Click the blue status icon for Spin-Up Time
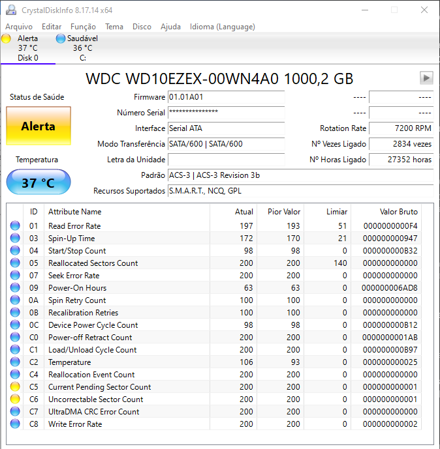Viewport: 440px width, 449px height. click(15, 238)
